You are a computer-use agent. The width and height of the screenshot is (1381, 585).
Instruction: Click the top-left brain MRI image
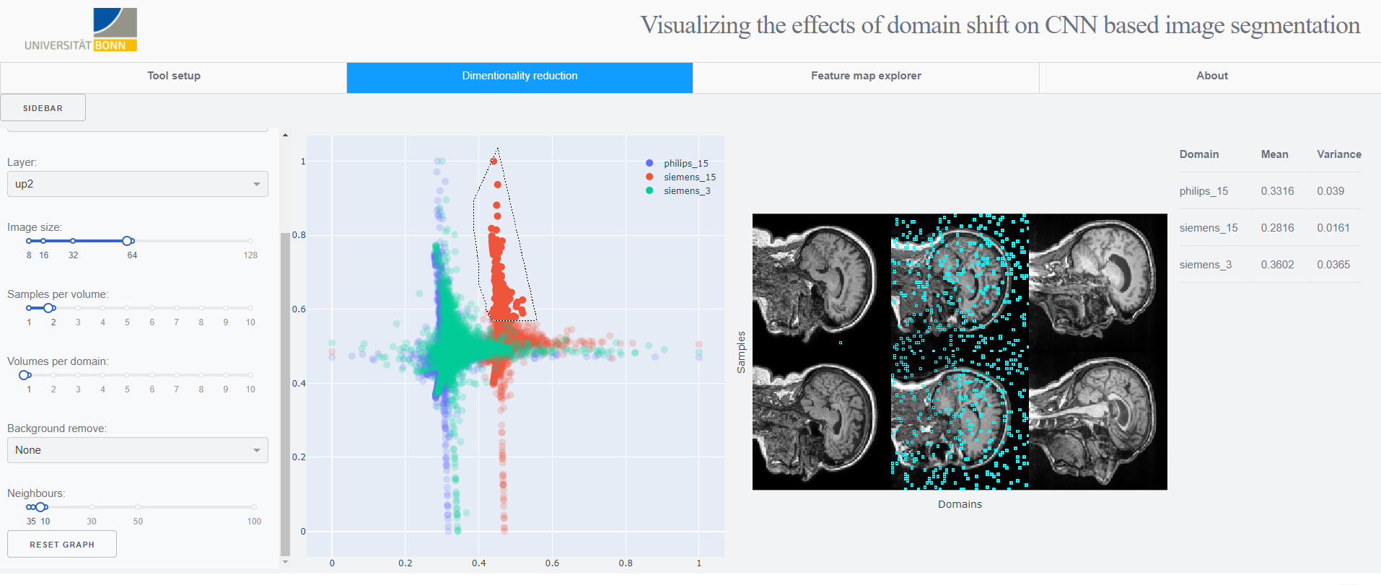click(x=821, y=282)
